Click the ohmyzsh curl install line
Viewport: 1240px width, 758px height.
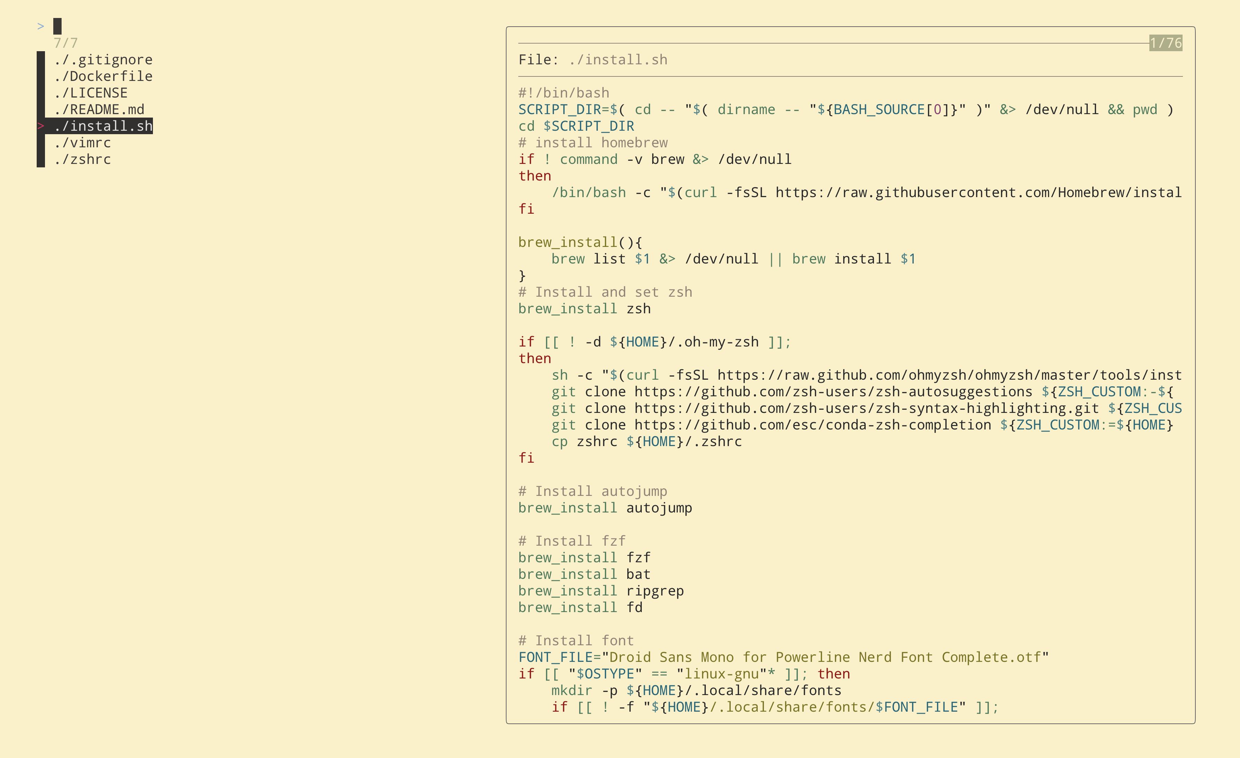click(x=867, y=375)
